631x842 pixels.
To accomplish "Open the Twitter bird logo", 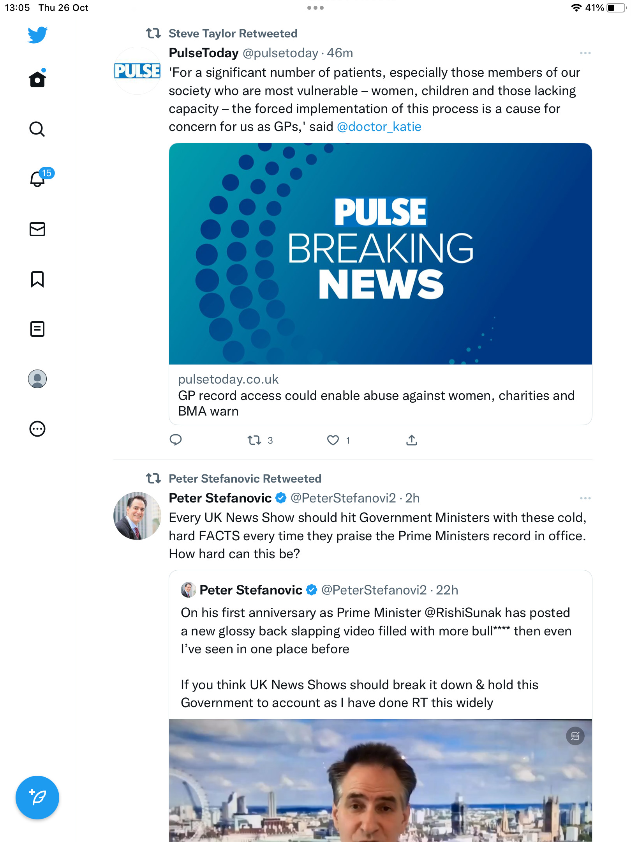I will pos(37,35).
